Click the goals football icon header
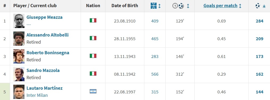This screenshot has width=270, height=100. [258, 6]
